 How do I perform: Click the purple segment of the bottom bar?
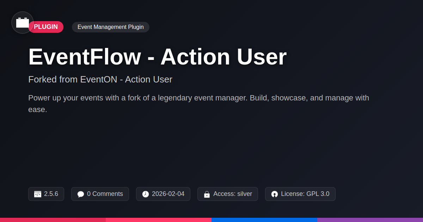point(370,220)
